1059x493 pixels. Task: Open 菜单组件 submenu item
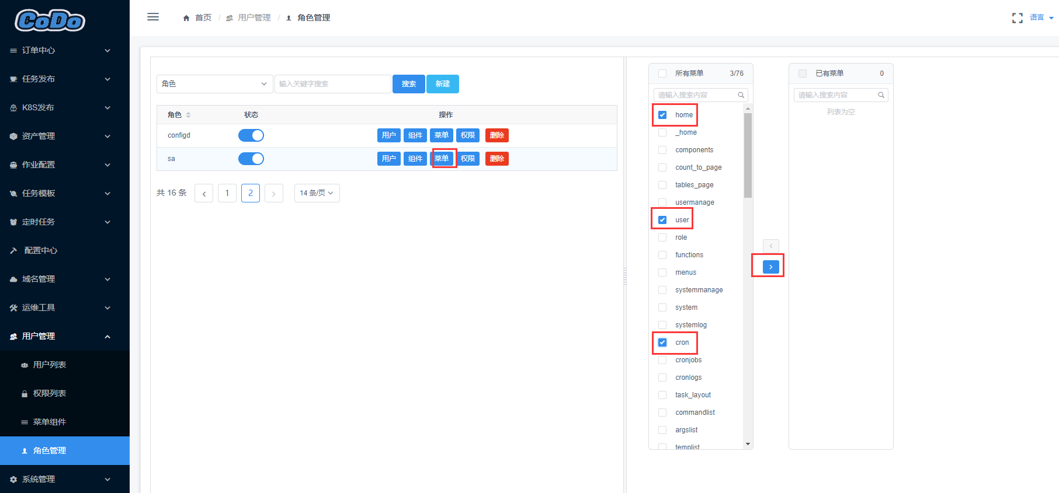click(65, 422)
